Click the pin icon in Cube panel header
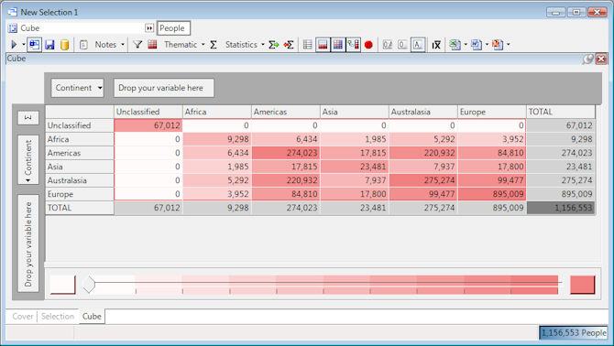The height and width of the screenshot is (346, 614). pyautogui.click(x=587, y=59)
